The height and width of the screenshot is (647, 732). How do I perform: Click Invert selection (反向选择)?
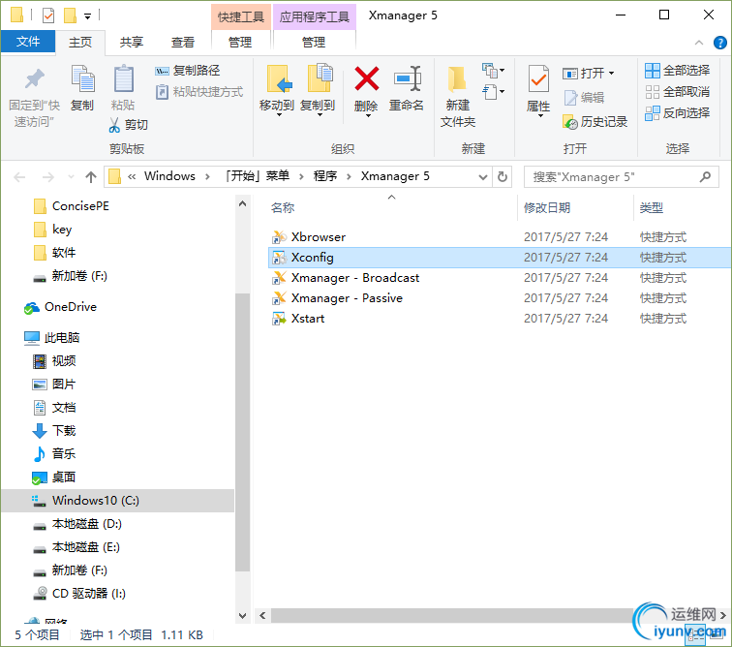point(678,113)
